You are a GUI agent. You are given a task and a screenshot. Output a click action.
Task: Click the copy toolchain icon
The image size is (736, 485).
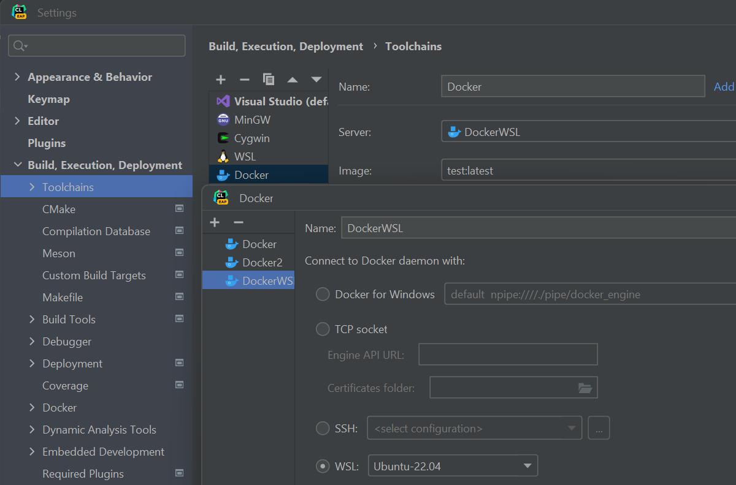[268, 79]
